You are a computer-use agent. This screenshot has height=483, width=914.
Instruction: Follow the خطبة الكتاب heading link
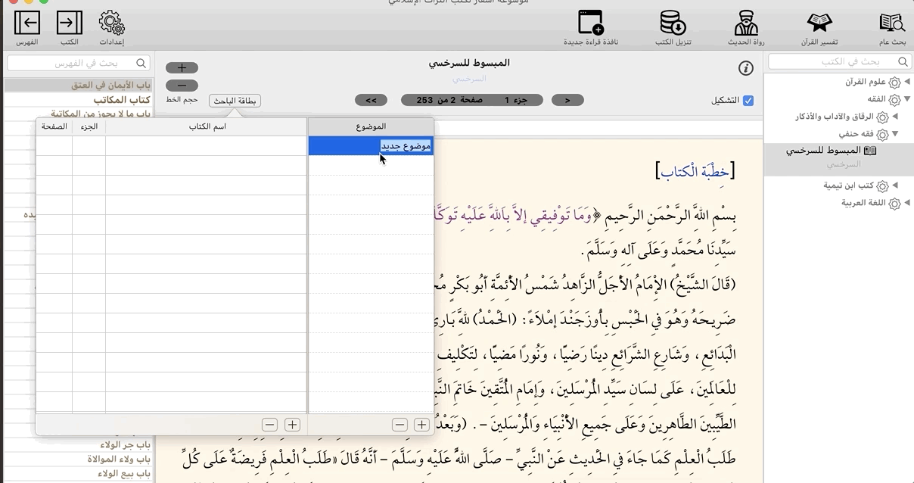click(695, 172)
